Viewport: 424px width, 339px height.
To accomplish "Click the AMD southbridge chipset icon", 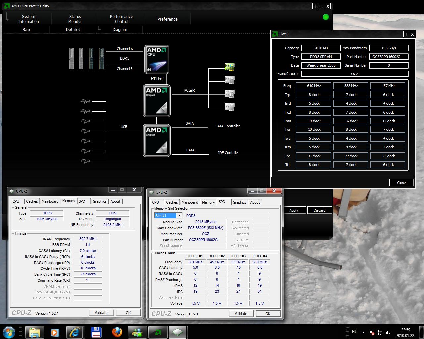I will (157, 140).
